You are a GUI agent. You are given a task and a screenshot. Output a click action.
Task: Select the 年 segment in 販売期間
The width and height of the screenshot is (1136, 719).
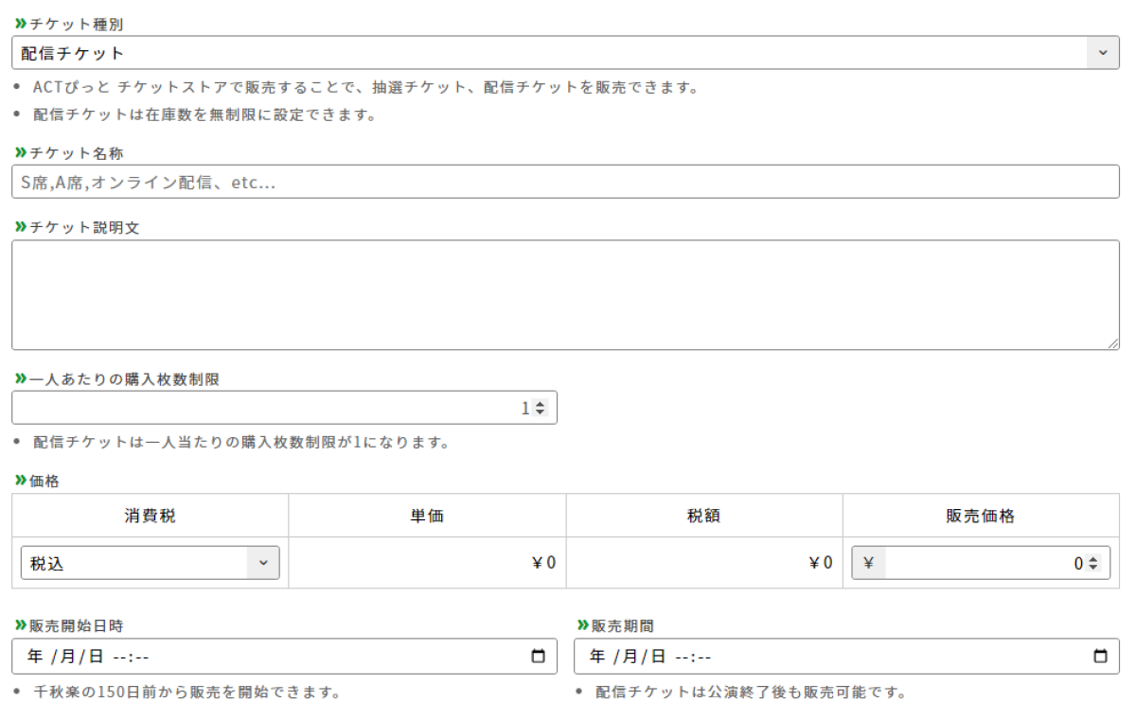click(x=596, y=656)
